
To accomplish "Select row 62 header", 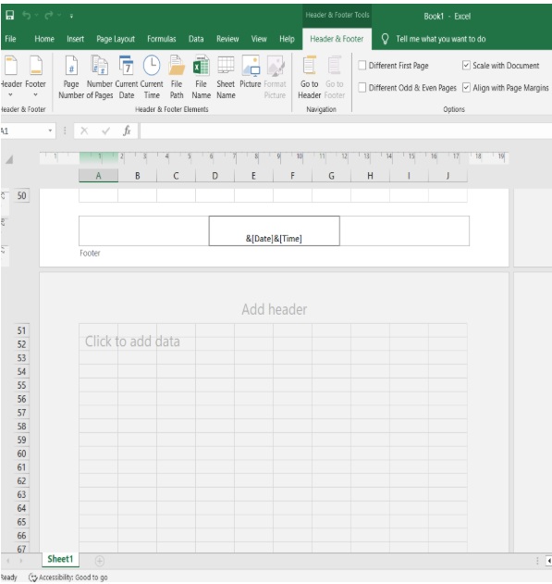I will tap(21, 481).
